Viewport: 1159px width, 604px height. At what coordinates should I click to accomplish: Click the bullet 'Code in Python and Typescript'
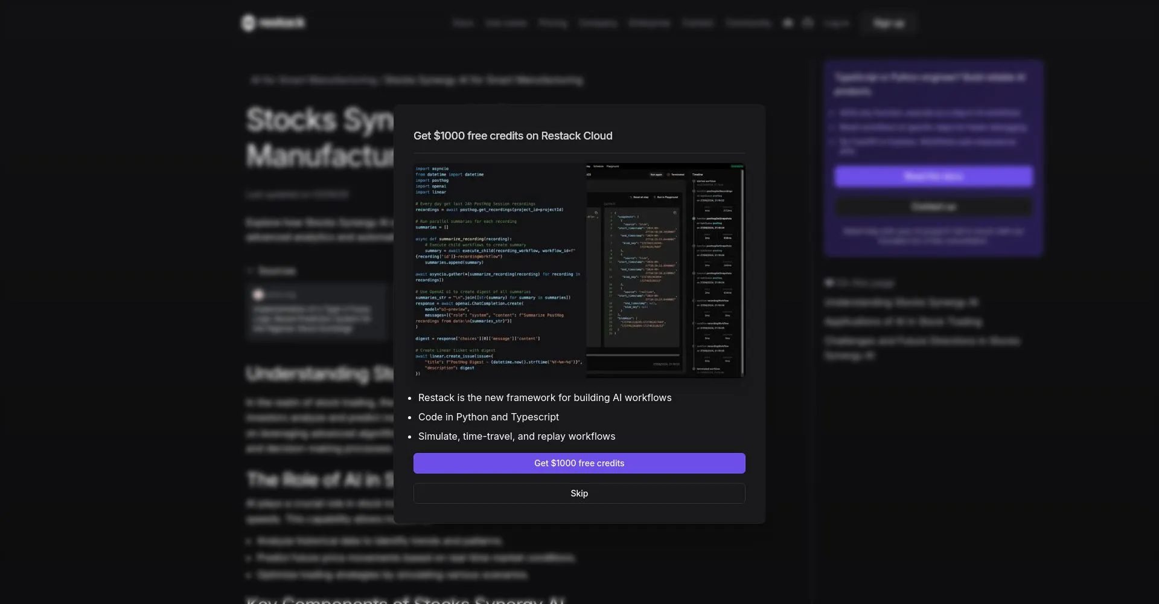[x=488, y=417]
